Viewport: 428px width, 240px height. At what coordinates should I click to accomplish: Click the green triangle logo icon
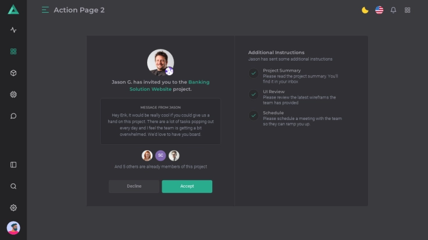[x=13, y=9]
